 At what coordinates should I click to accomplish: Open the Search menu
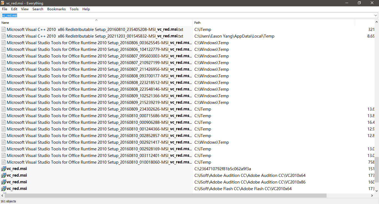coord(38,9)
